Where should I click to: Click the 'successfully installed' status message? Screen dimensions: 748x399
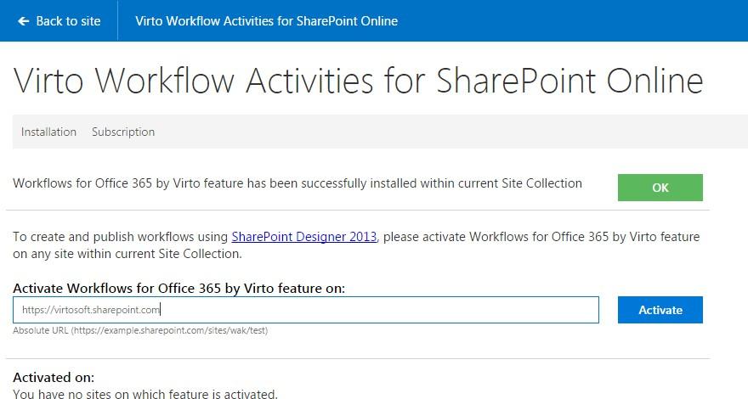297,183
